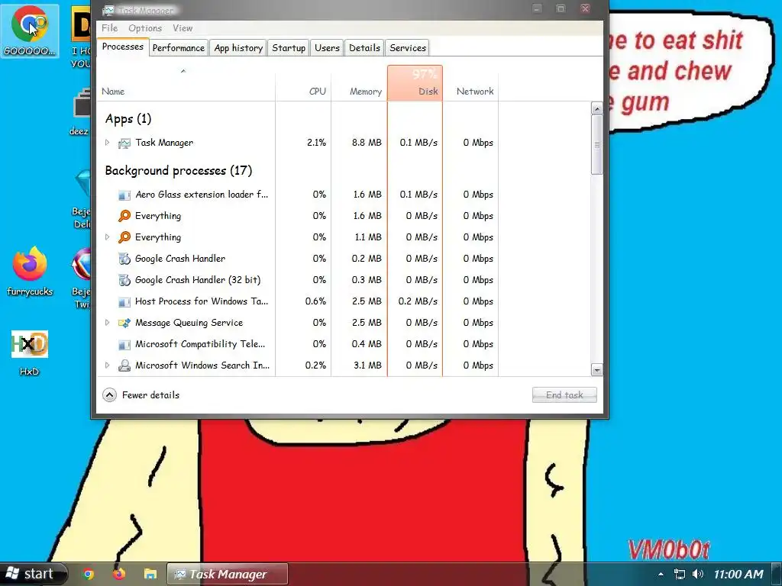Image resolution: width=782 pixels, height=586 pixels.
Task: Sort by the Memory column header
Action: click(x=359, y=84)
